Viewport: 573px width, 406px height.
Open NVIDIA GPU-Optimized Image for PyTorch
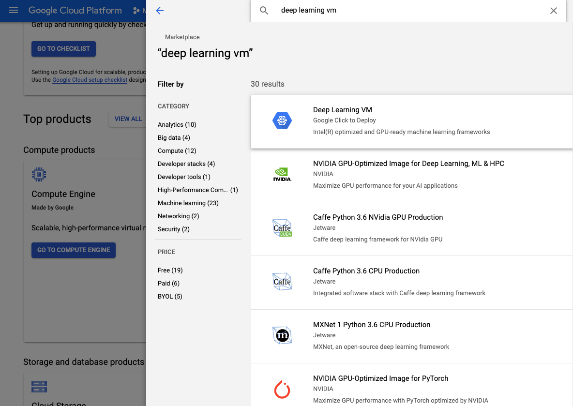tap(411, 385)
